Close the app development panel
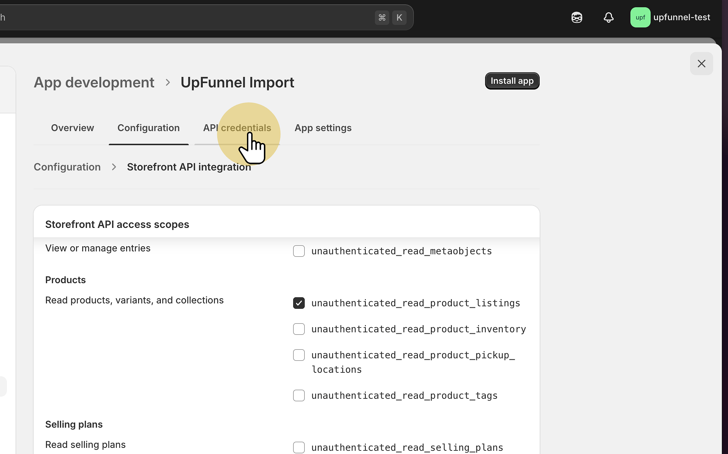This screenshot has width=728, height=454. (701, 64)
